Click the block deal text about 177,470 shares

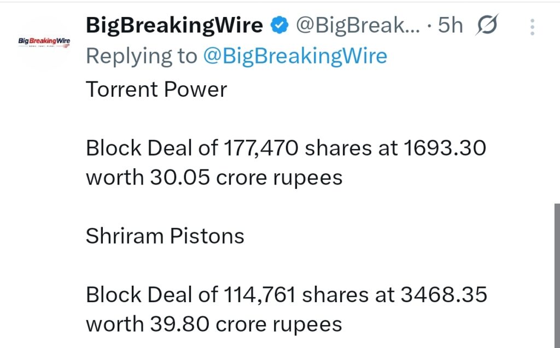tap(285, 148)
